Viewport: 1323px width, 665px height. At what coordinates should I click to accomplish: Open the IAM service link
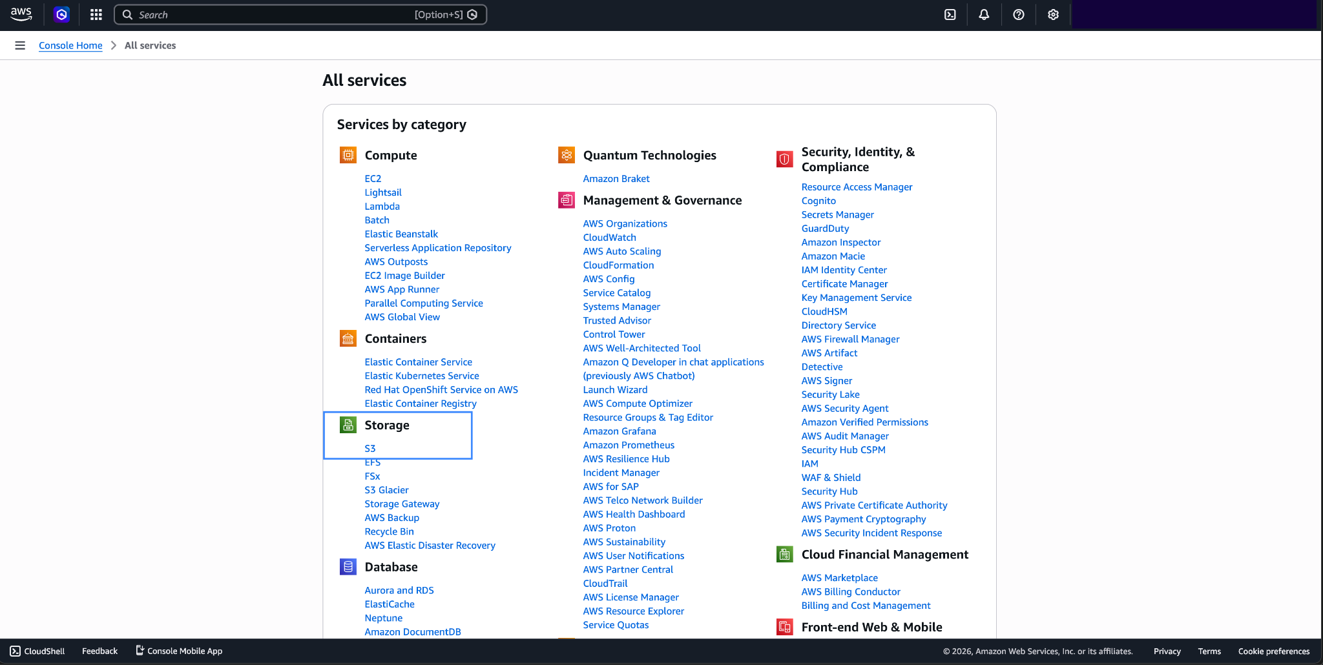pos(809,464)
